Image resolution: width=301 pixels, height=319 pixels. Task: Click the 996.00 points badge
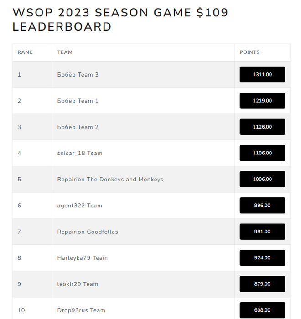point(262,206)
